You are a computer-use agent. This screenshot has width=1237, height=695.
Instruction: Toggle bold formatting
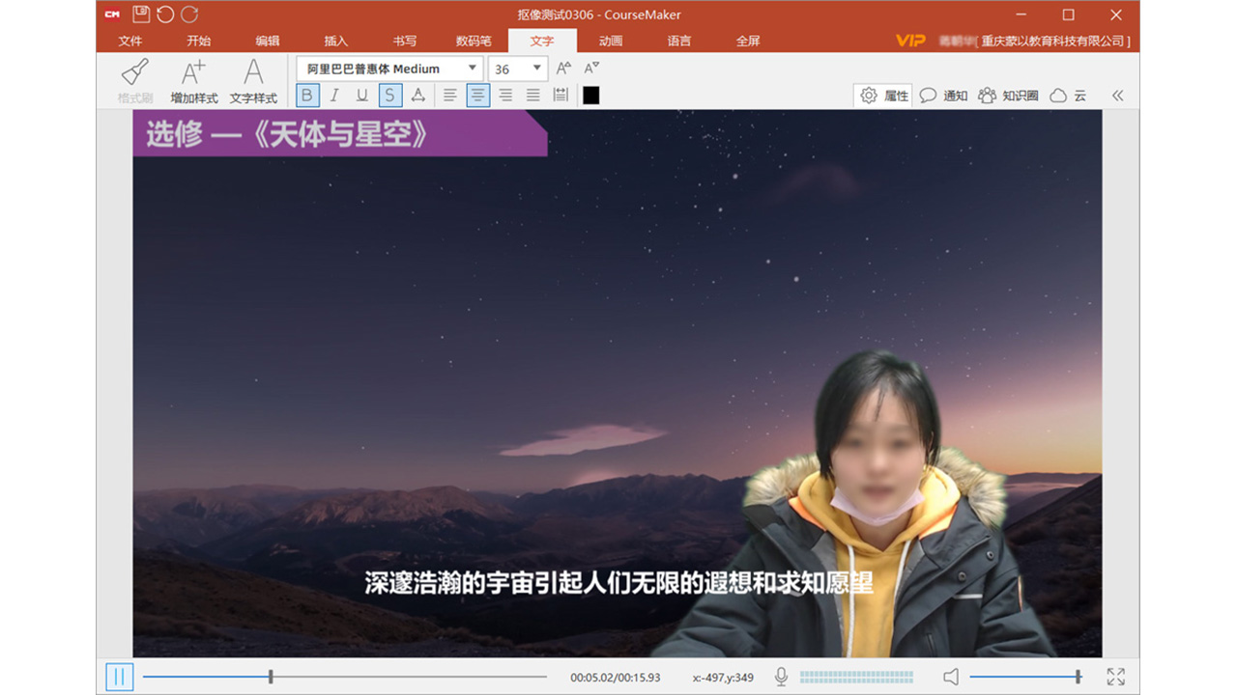[x=306, y=95]
